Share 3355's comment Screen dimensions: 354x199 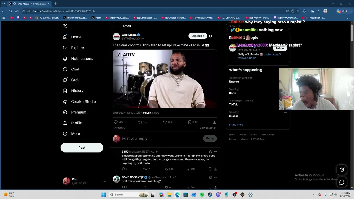[x=215, y=169]
